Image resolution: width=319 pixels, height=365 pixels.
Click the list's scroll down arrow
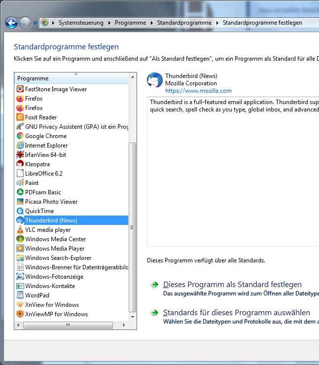[x=133, y=317]
